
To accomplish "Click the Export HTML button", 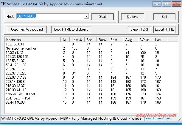I will 164,29.
